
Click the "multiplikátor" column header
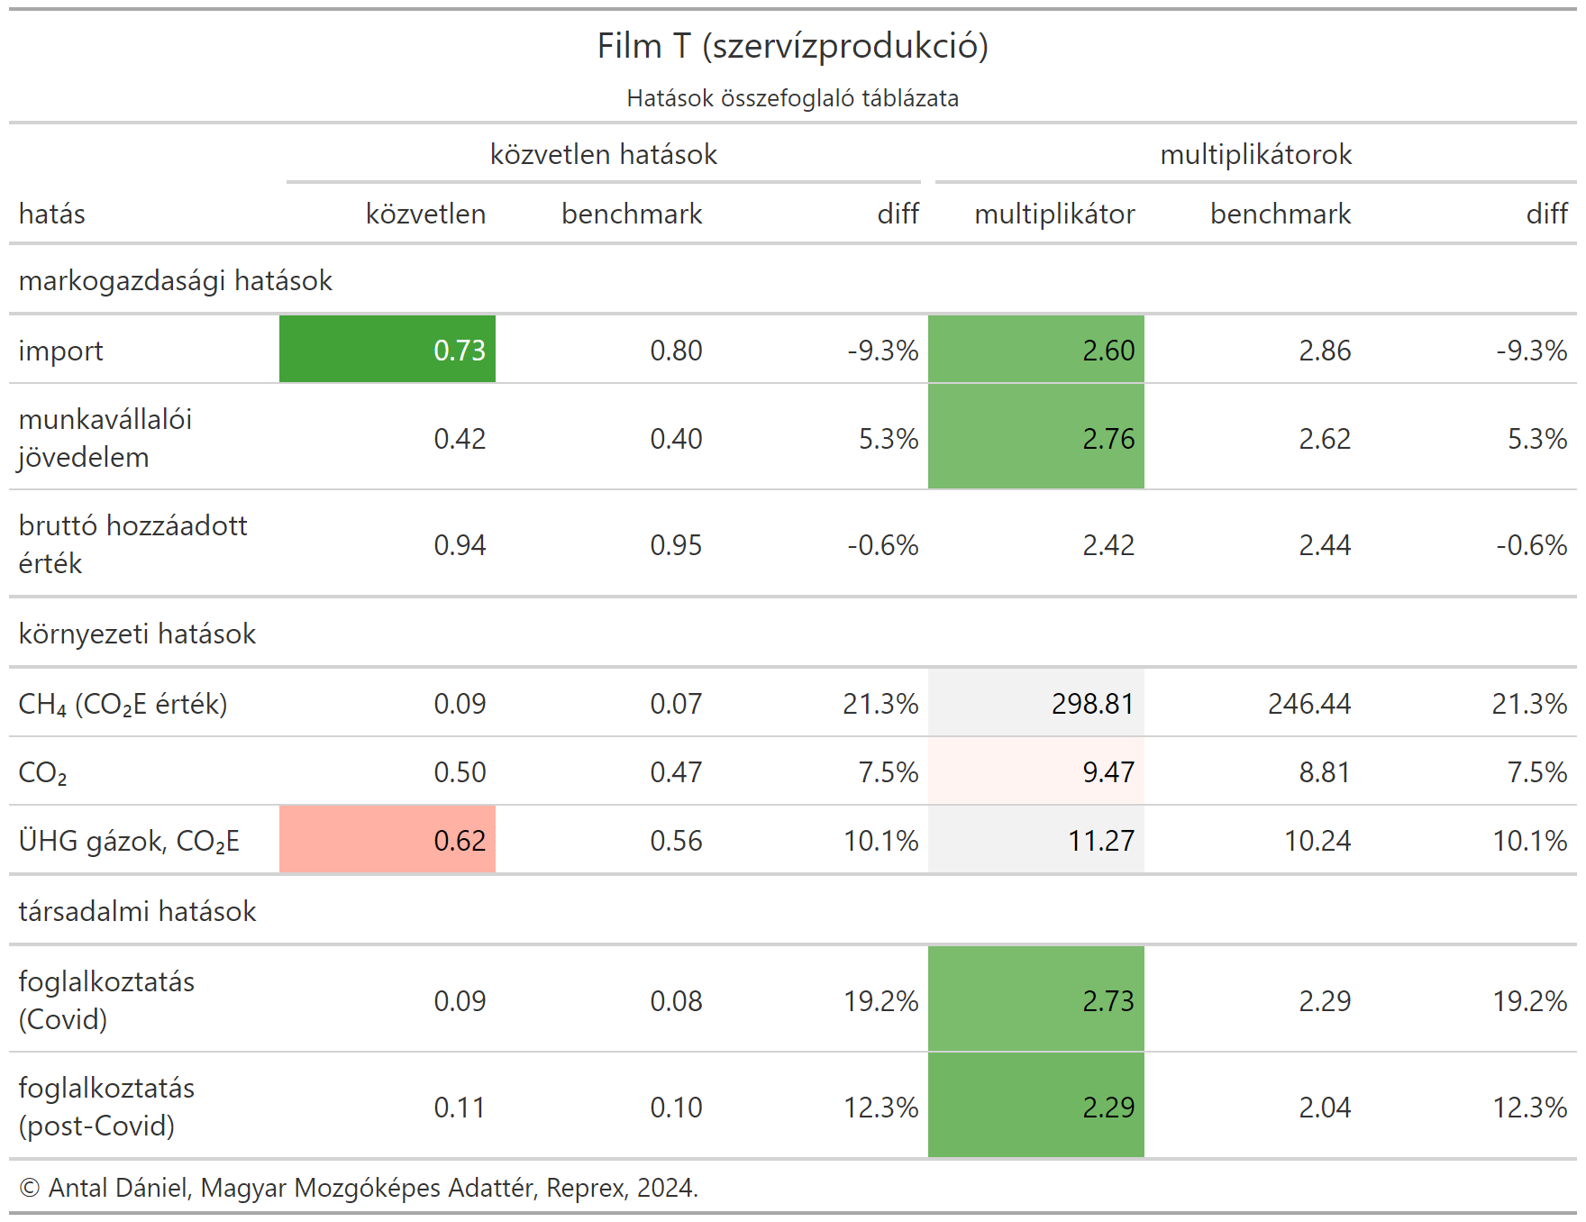tap(1054, 214)
